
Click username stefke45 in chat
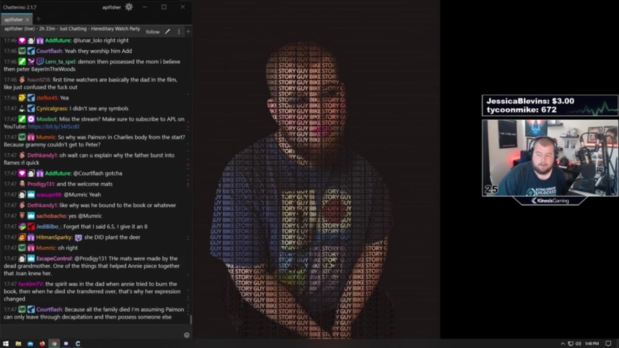click(x=47, y=98)
